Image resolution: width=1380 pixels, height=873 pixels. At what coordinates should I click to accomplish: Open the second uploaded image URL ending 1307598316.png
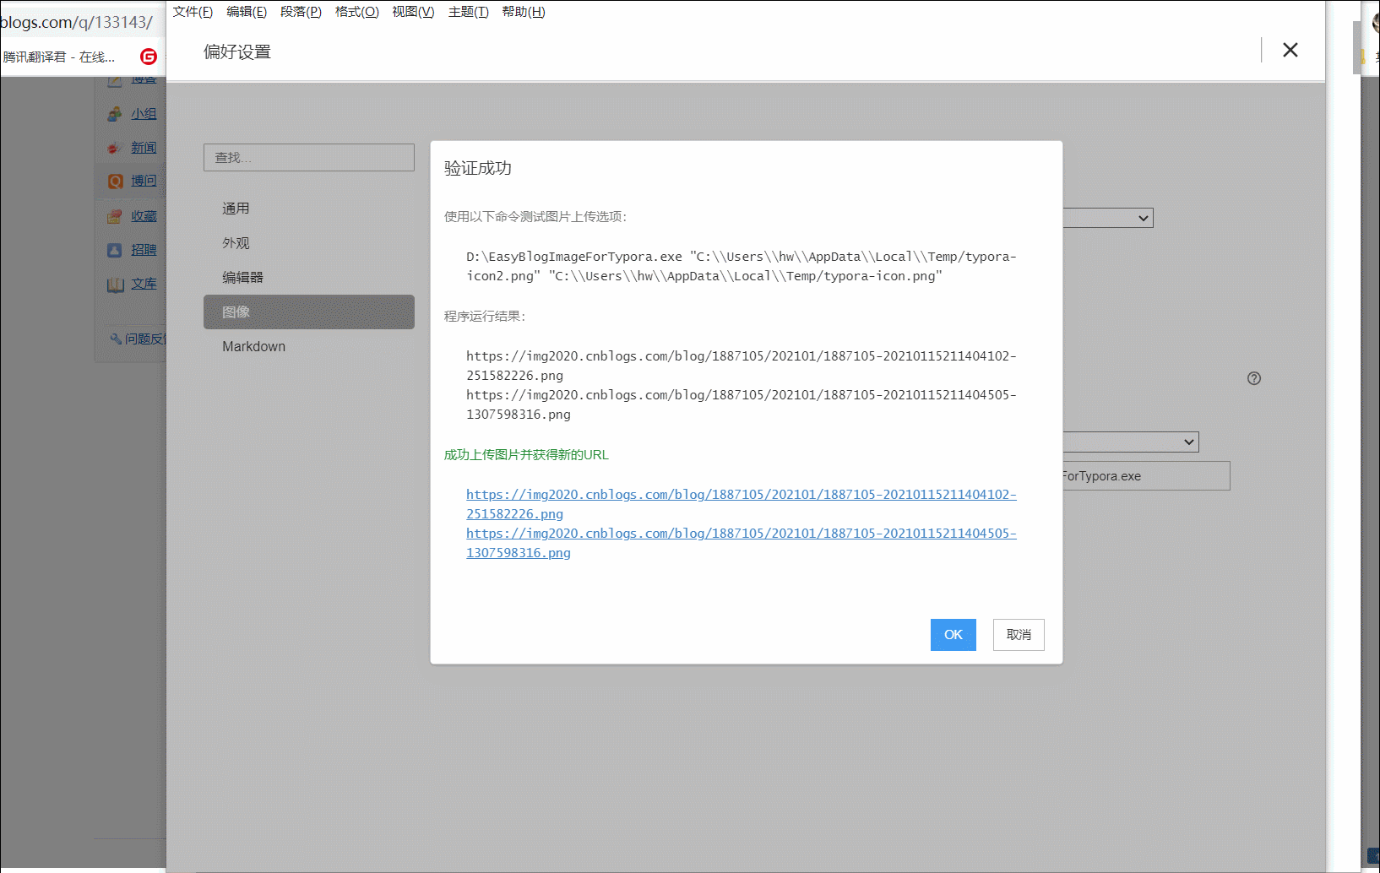741,543
